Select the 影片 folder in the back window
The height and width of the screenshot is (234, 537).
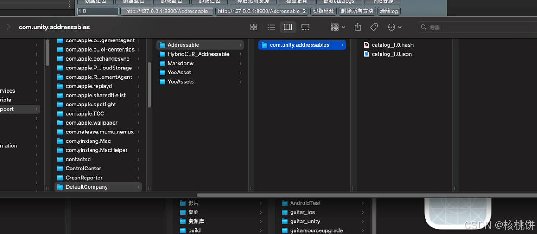pos(221,203)
